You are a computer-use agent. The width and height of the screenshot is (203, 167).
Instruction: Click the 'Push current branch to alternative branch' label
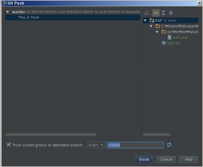[48, 145]
